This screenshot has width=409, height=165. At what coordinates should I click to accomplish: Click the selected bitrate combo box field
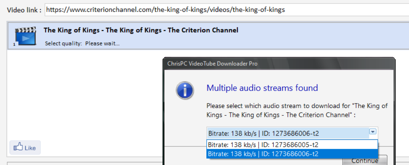(286, 133)
